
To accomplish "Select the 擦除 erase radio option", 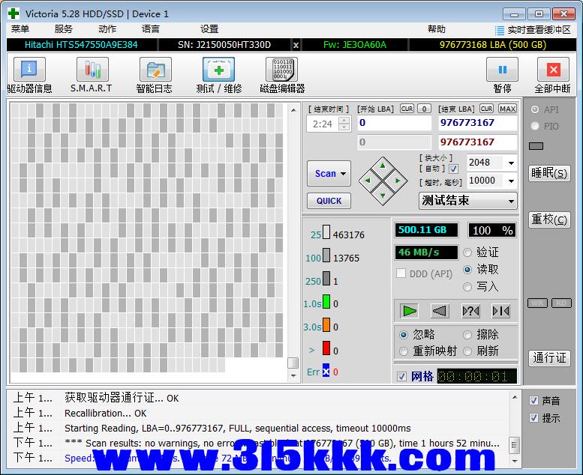I will 467,335.
